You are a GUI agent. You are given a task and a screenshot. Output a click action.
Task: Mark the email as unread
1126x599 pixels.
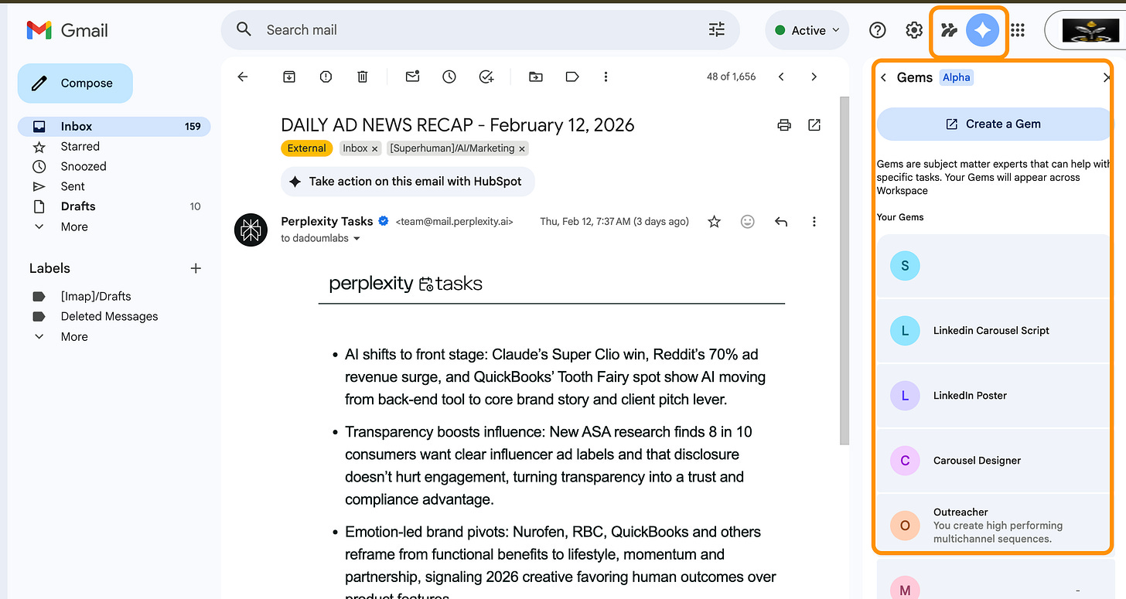pyautogui.click(x=412, y=77)
